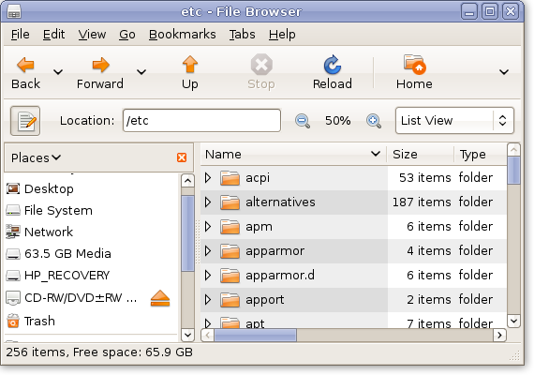Open the File menu
Viewport: 534px width, 375px height.
pos(20,35)
